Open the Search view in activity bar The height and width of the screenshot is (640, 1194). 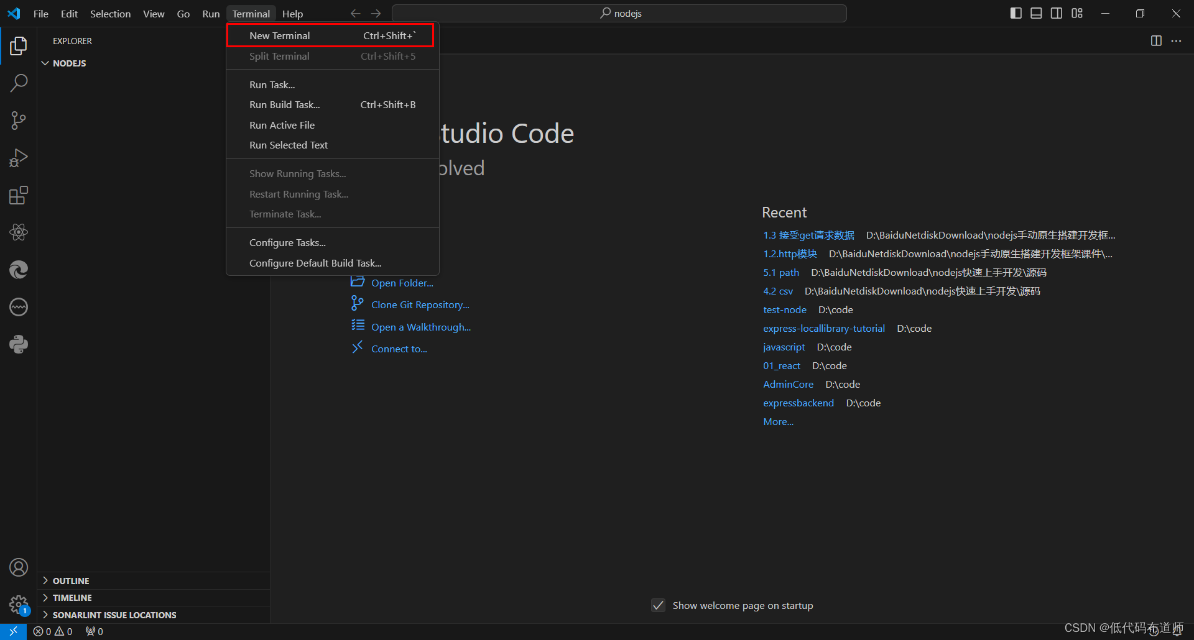[19, 83]
